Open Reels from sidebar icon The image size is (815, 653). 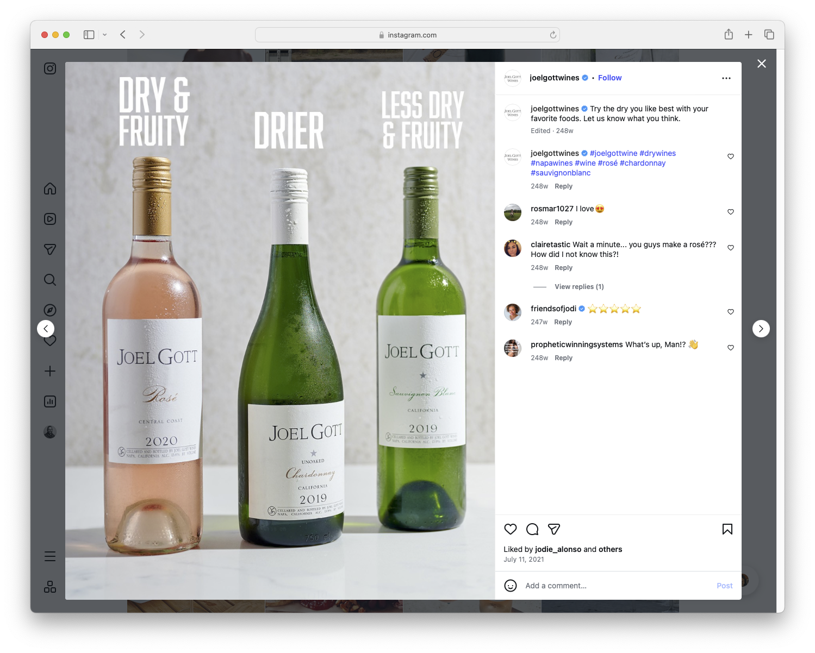(50, 219)
